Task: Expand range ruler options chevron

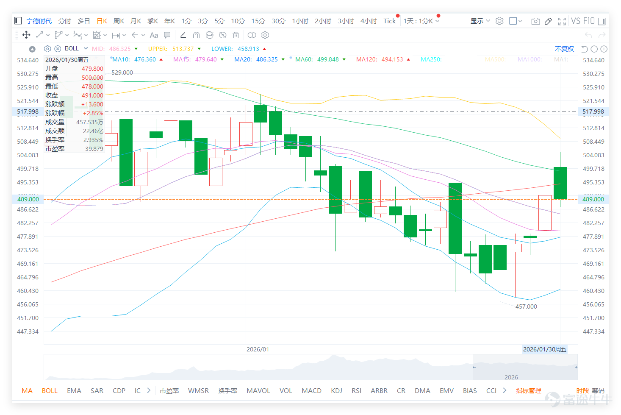Action: [x=124, y=35]
